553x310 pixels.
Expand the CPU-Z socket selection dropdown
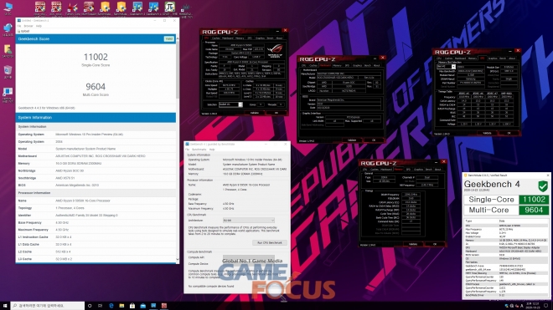[230, 104]
